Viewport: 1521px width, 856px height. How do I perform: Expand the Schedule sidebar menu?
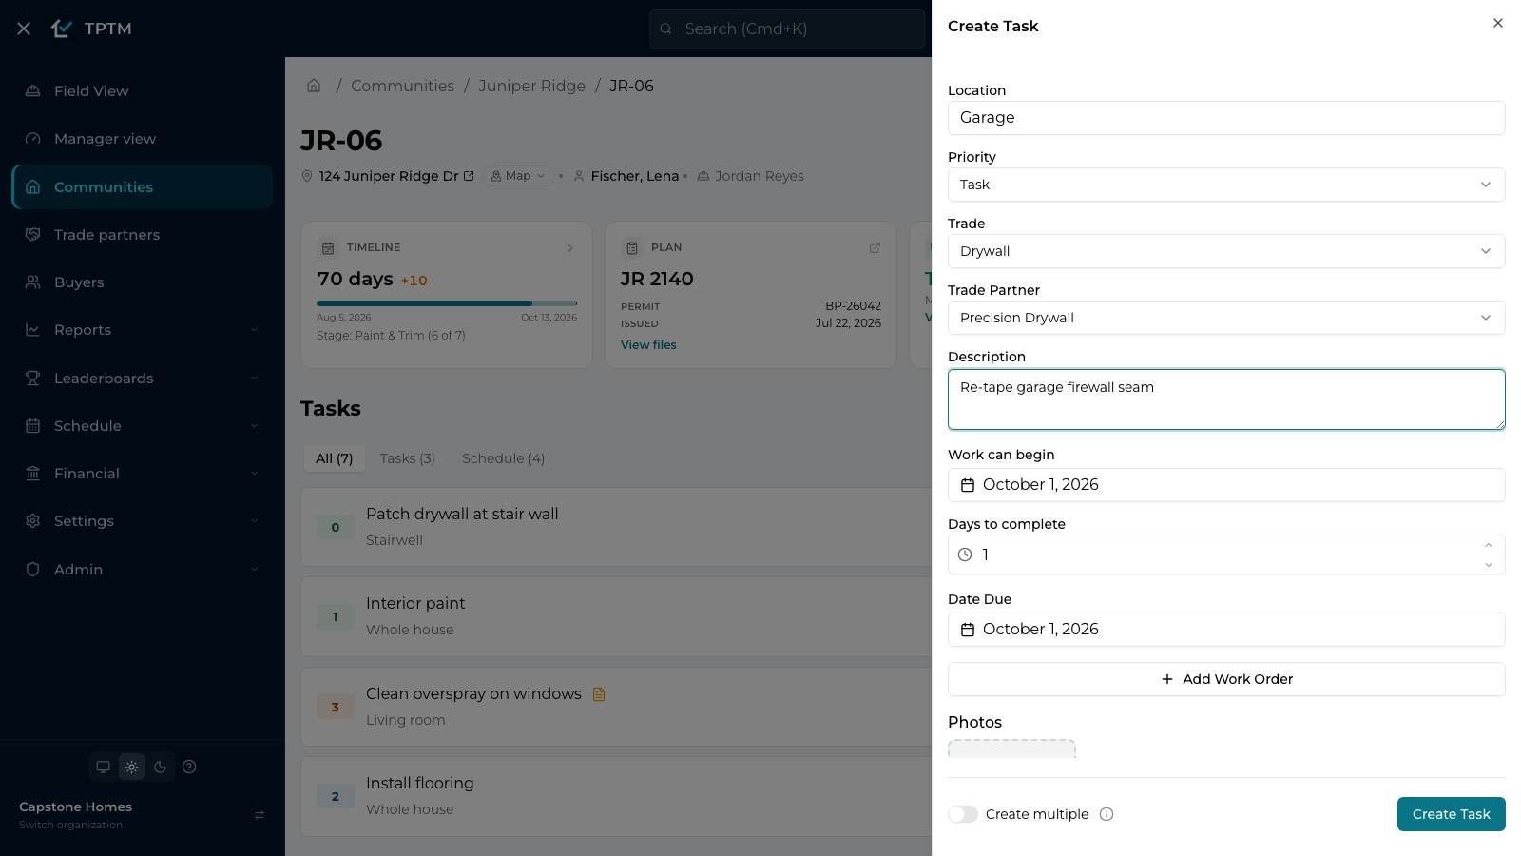coord(143,426)
